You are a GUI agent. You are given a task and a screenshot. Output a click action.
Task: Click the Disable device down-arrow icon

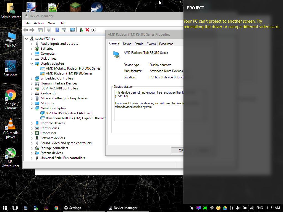pyautogui.click(x=94, y=30)
